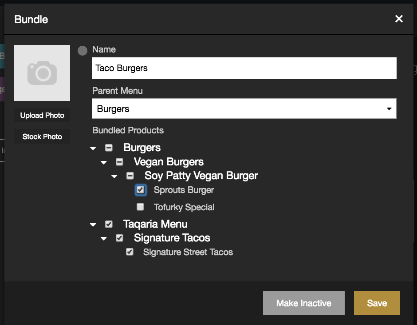Viewport: 417px width, 325px height.
Task: Click the camera photo placeholder
Action: pos(42,73)
